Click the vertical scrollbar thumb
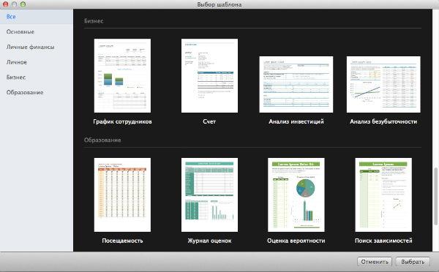This screenshot has width=439, height=272. tap(435, 196)
